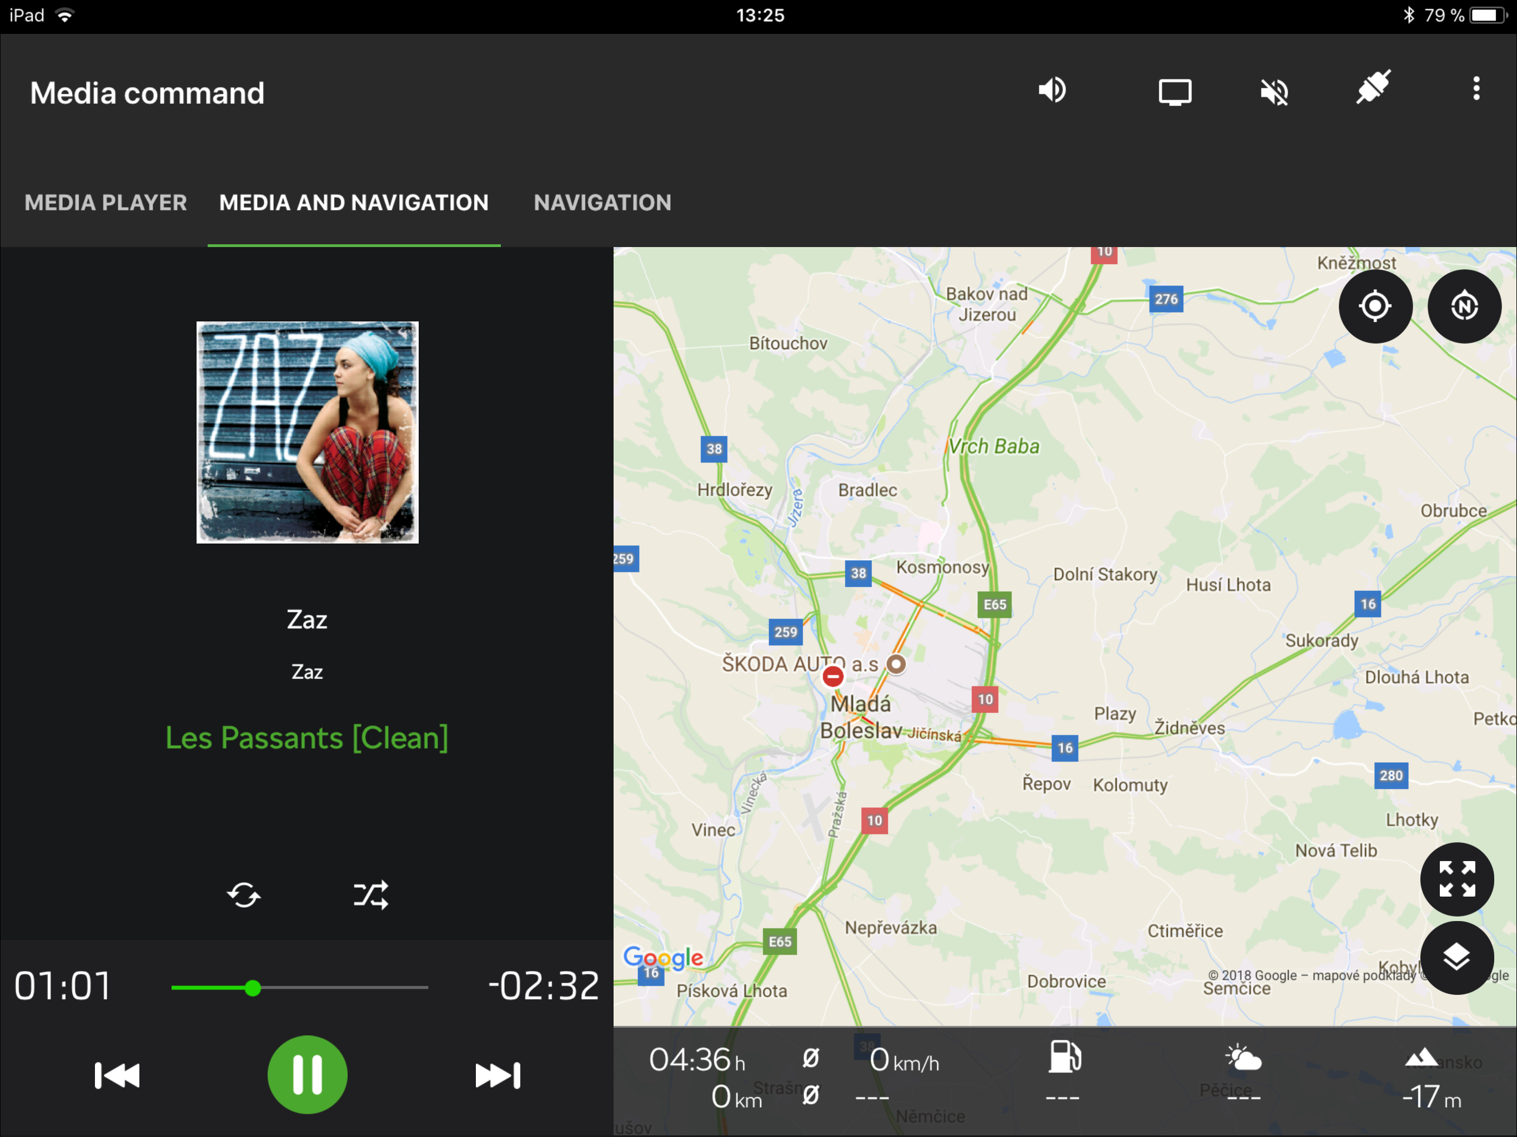Click the song progress slider knob

tap(253, 988)
